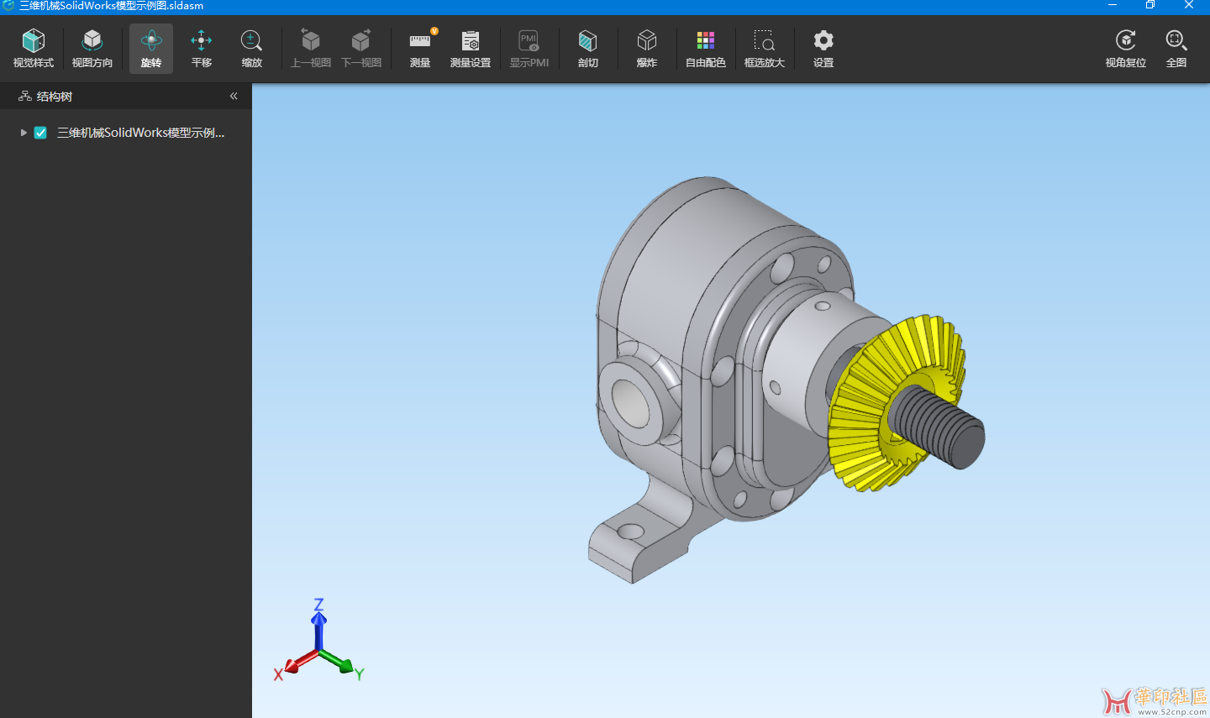Screen dimensions: 1210x718
Task: Toggle 显示PMI display
Action: [529, 49]
